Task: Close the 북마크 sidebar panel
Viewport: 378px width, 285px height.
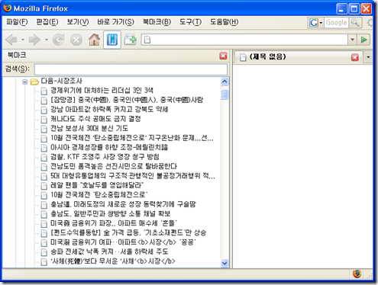Action: click(x=223, y=56)
